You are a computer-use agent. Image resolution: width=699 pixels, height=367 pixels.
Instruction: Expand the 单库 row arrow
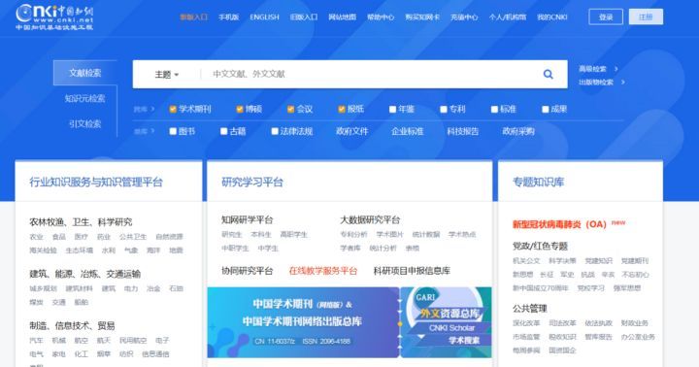[x=153, y=131]
